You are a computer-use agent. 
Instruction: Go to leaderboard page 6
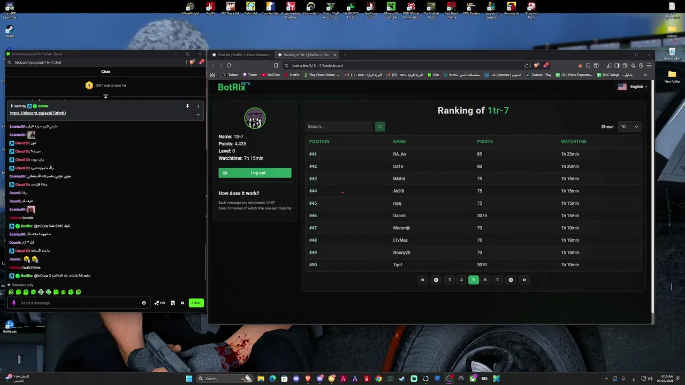[485, 280]
